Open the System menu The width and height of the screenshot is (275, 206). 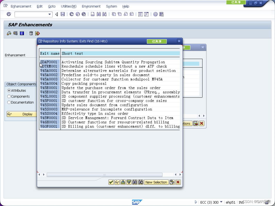tap(111, 6)
